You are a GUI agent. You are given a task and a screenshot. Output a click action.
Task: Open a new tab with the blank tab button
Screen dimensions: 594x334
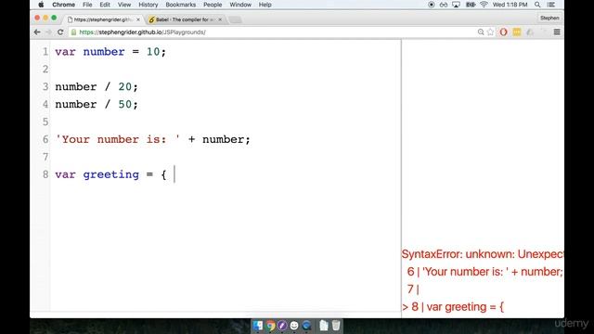pyautogui.click(x=235, y=19)
